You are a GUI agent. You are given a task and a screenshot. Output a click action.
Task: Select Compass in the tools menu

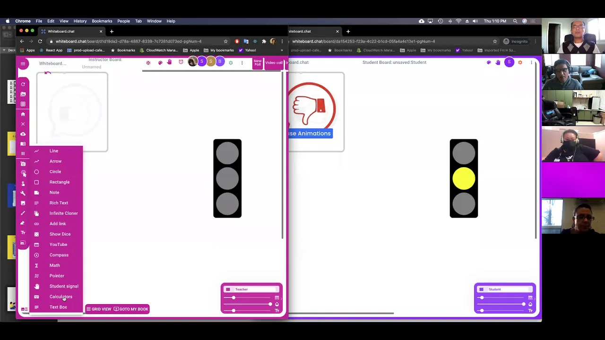coord(56,255)
